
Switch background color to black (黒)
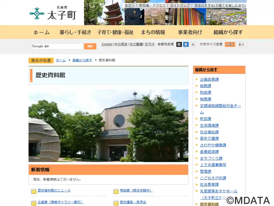tap(179, 45)
